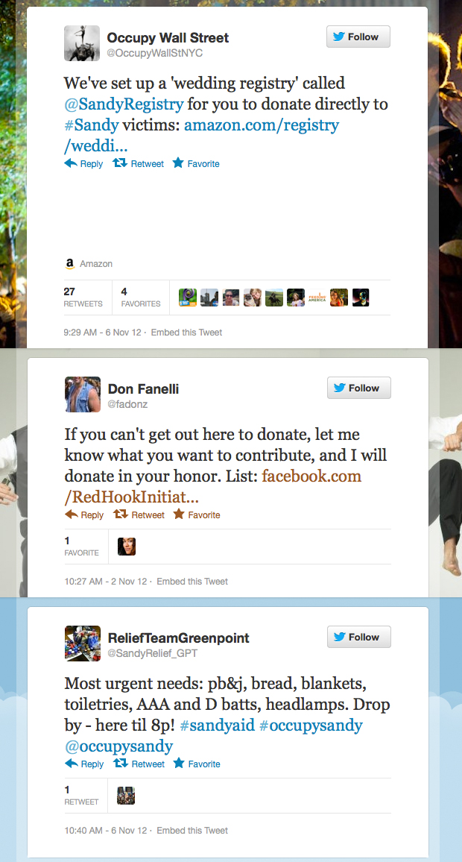462x862 pixels.
Task: View the Feeding America retweeter avatar
Action: click(x=317, y=298)
